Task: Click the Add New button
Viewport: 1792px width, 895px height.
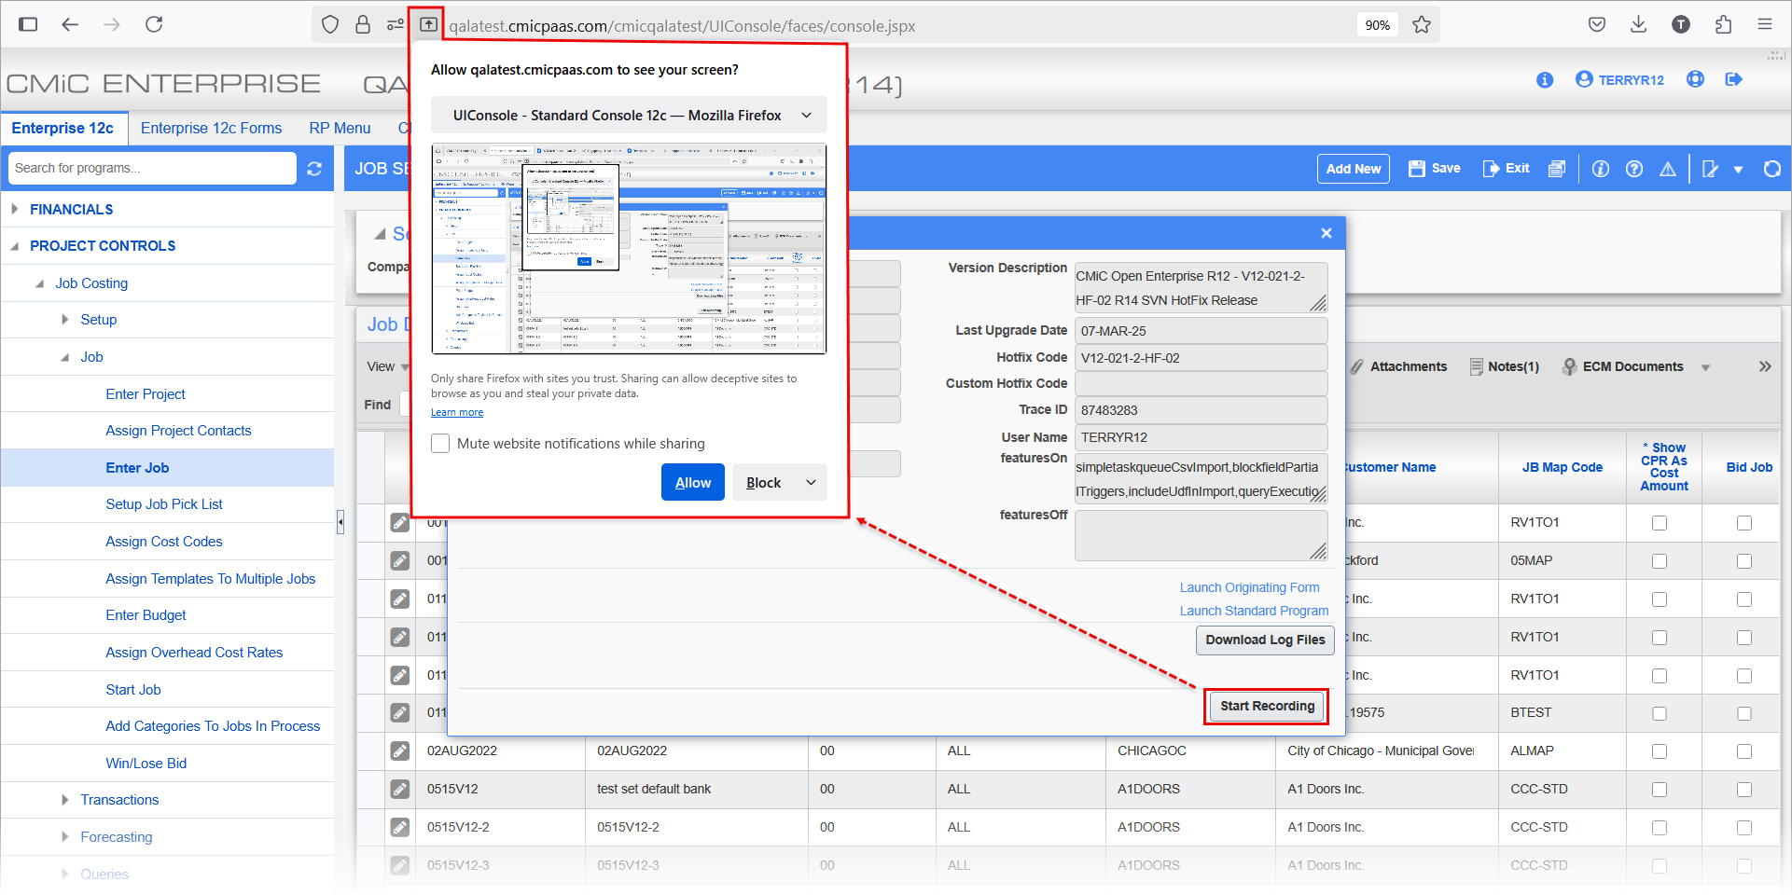Action: coord(1354,169)
